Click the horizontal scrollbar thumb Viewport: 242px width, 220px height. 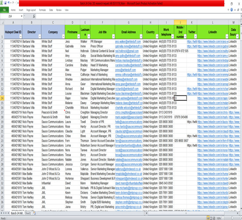pyautogui.click(x=186, y=213)
